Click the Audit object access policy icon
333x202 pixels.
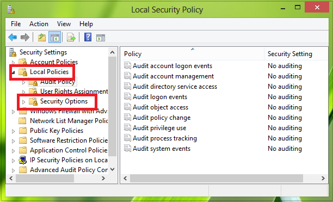click(127, 107)
